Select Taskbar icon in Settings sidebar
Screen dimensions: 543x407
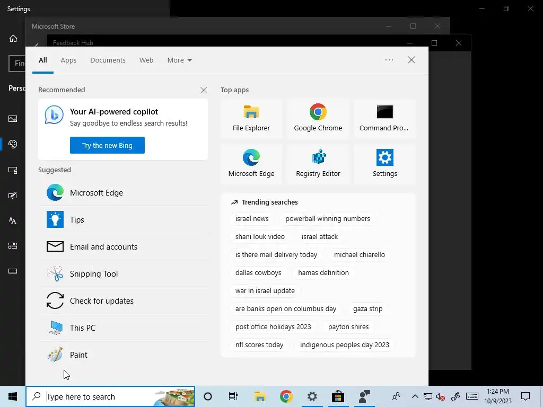[x=13, y=271]
